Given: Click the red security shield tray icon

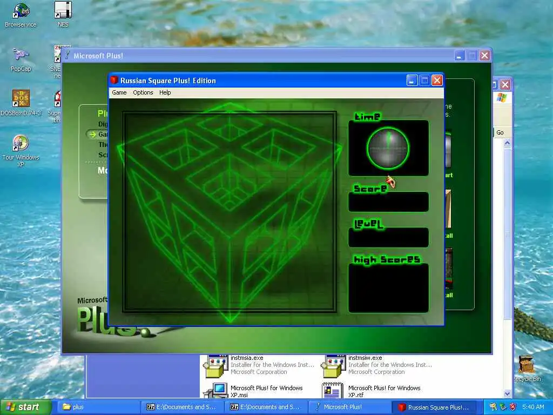Looking at the screenshot, I should tap(512, 407).
